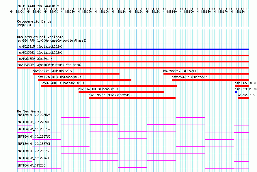257x172 pixels.
Task: Open nsv5593067 (Ebert2021) variant label
Action: click(x=191, y=77)
